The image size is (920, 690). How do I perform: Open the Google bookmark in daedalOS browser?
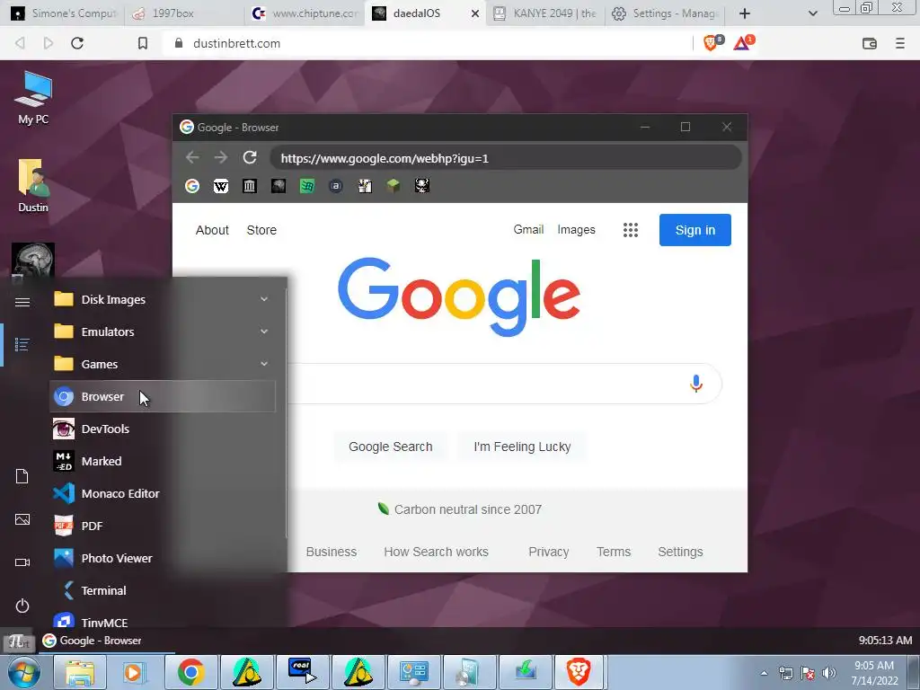pos(192,186)
